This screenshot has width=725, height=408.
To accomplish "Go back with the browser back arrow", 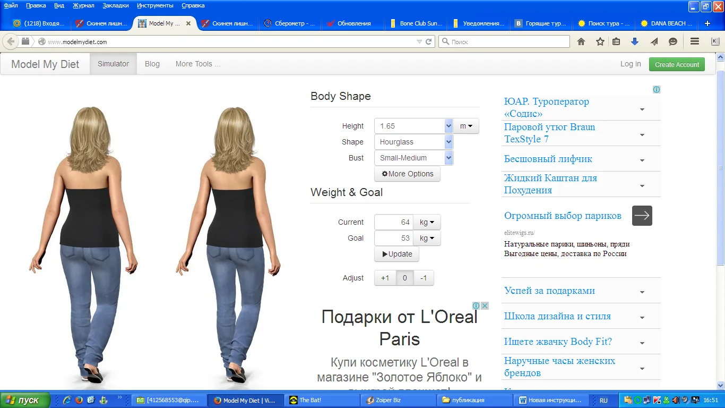I will tap(11, 41).
